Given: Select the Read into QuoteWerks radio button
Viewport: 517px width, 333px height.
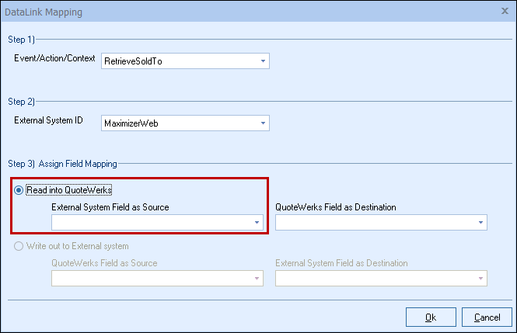Looking at the screenshot, I should point(19,189).
